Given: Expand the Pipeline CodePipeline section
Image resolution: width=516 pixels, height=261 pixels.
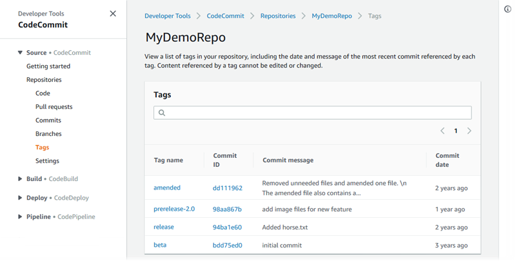Looking at the screenshot, I should pos(21,217).
